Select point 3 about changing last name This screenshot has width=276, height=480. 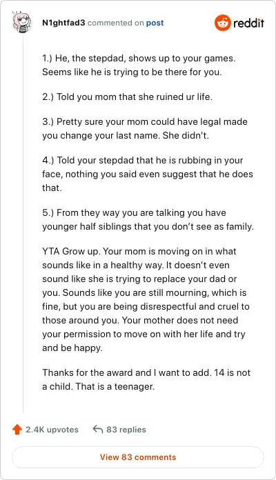(145, 128)
